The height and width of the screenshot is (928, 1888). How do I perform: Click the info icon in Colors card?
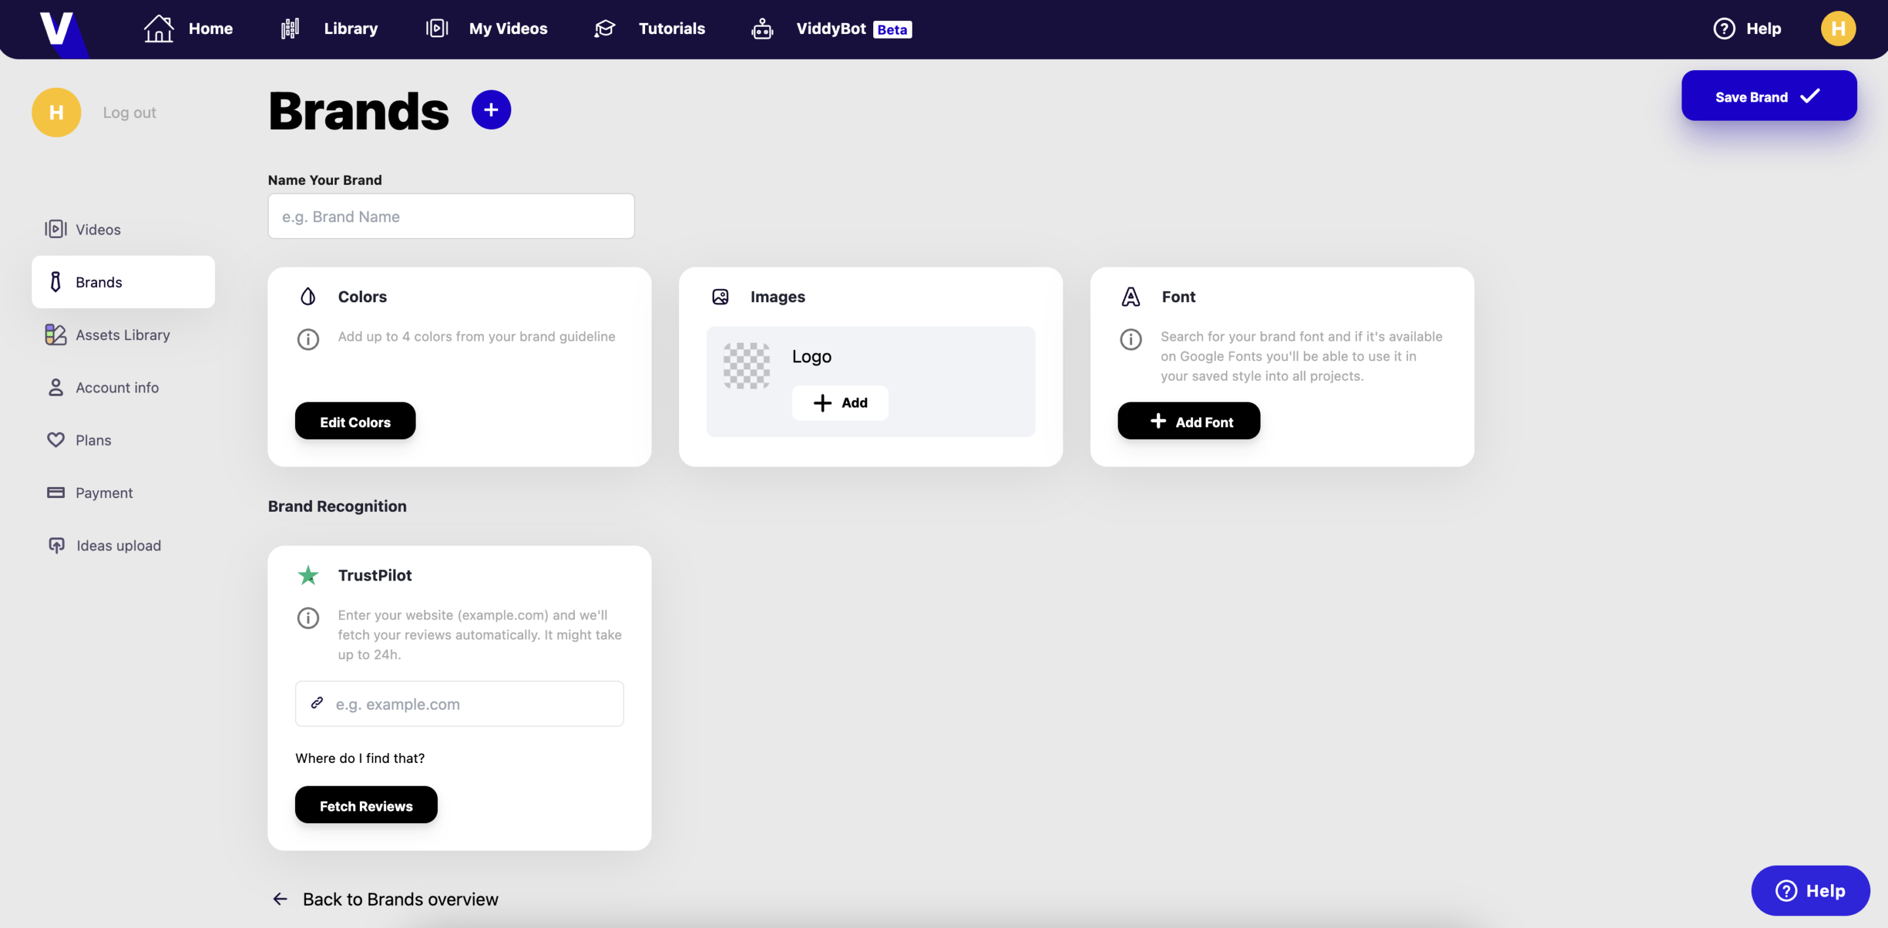[308, 339]
